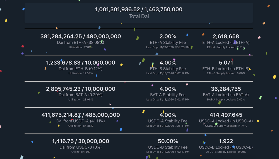Click the USDC-A Locked amount 414,497,645
Image resolution: width=279 pixels, height=159 pixels.
coord(226,115)
